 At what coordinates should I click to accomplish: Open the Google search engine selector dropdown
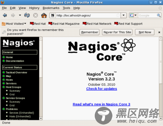[133, 15]
